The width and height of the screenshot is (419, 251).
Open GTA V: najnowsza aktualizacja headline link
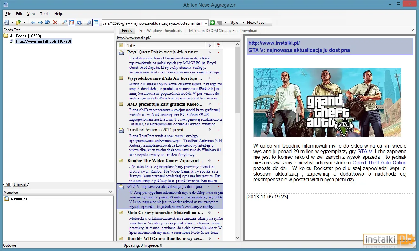pos(299,50)
